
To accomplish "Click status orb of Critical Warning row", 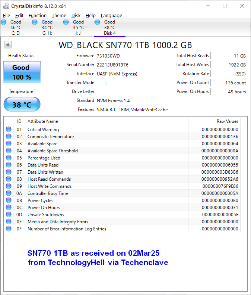I will (9, 129).
